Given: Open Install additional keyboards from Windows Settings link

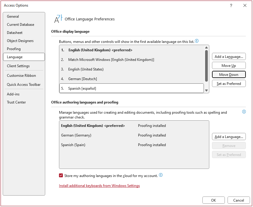Looking at the screenshot, I should click(x=99, y=186).
